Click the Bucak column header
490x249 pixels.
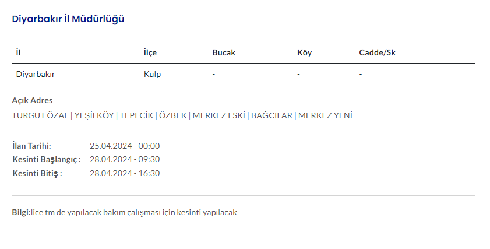tap(224, 52)
